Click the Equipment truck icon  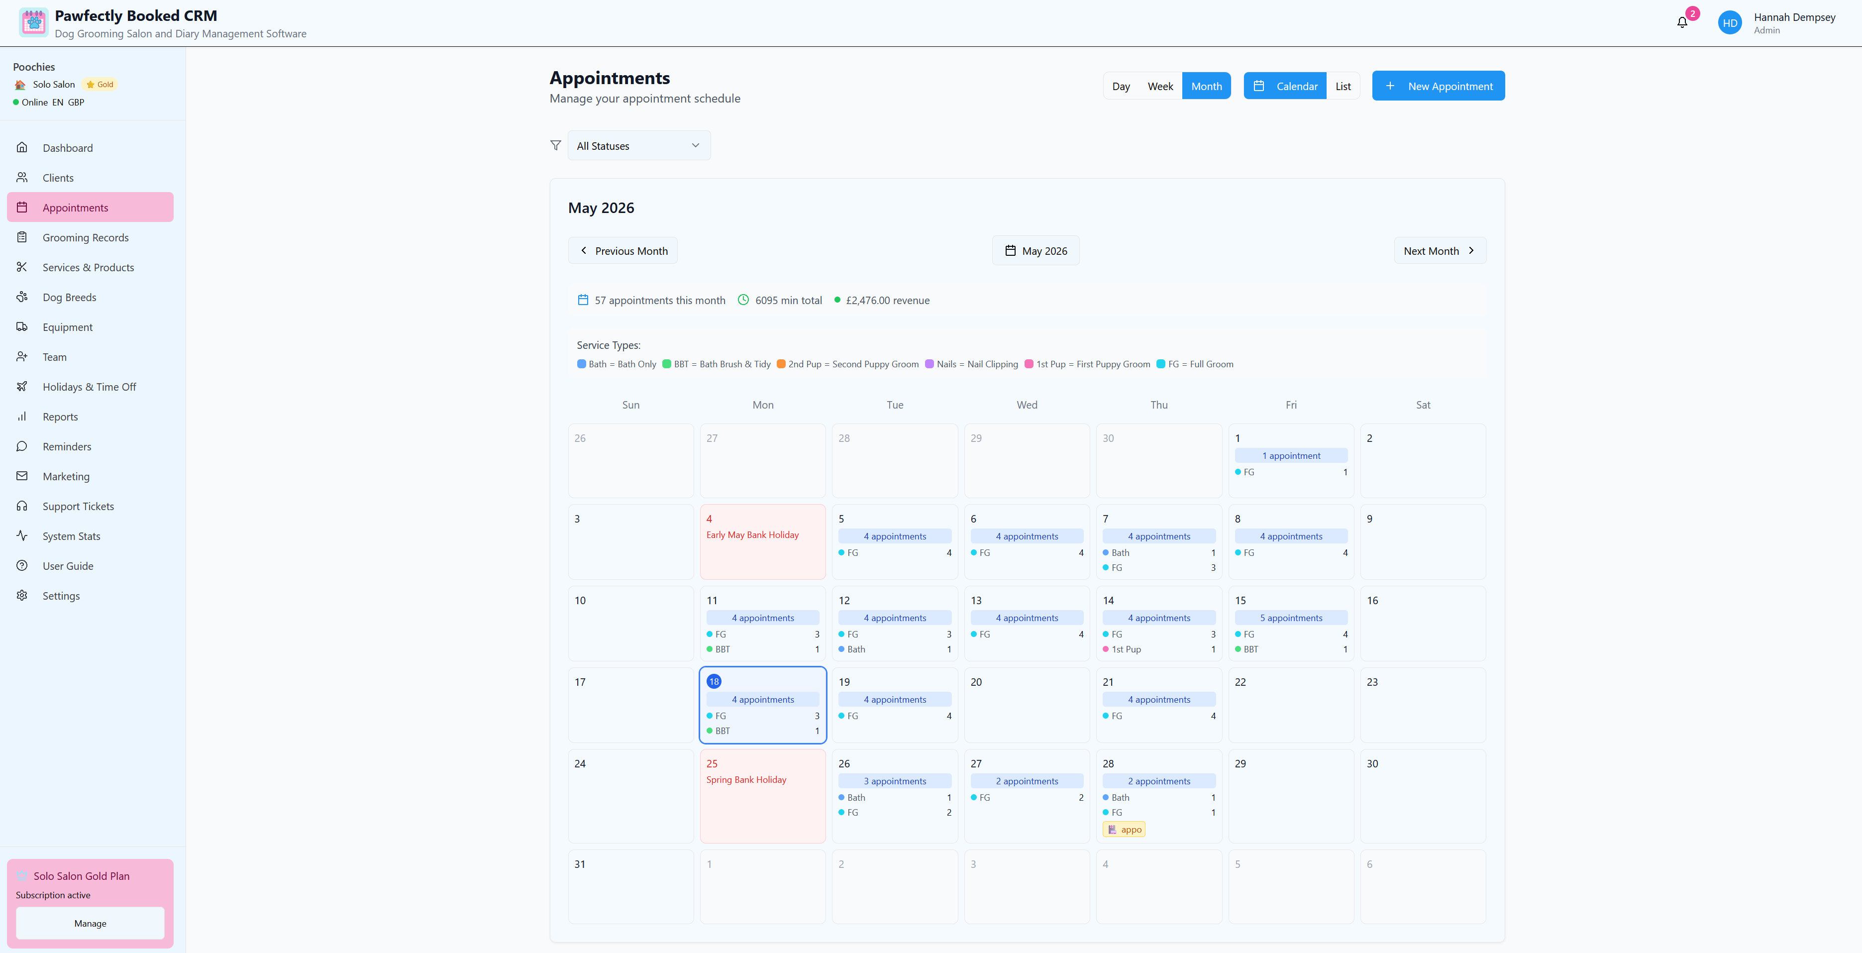(x=22, y=327)
